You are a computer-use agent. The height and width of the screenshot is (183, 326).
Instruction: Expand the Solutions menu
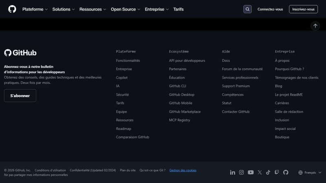click(x=64, y=9)
